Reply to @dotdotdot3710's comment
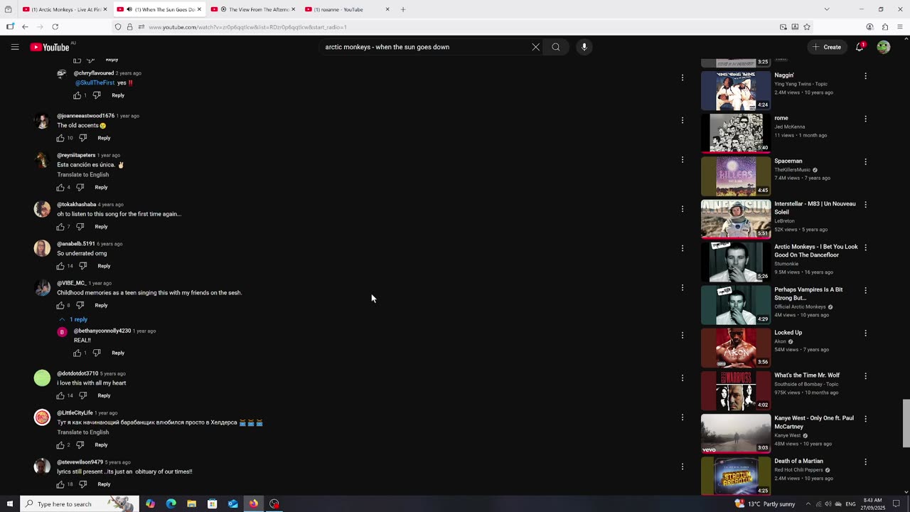910x512 pixels. pyautogui.click(x=104, y=395)
